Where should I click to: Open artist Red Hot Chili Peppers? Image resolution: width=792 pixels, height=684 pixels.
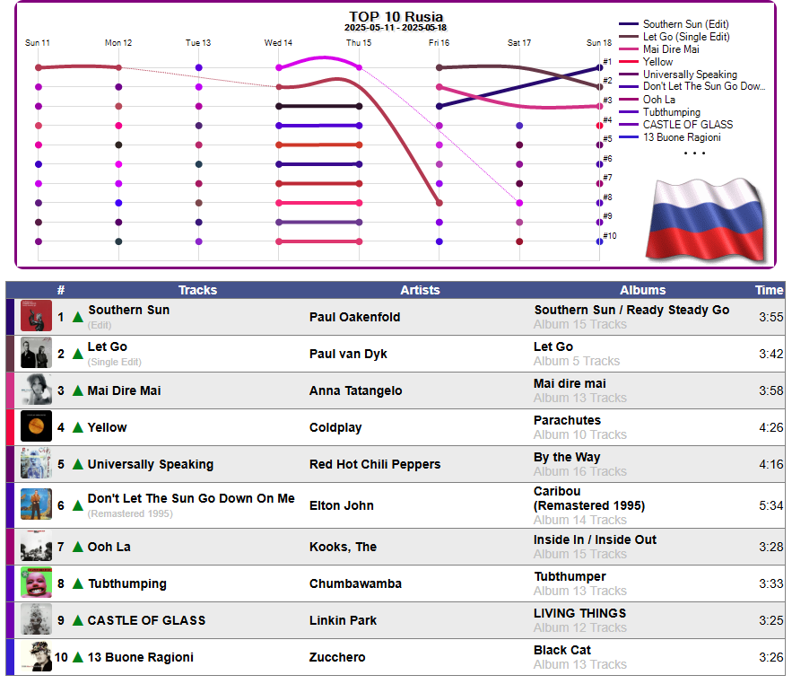(375, 464)
